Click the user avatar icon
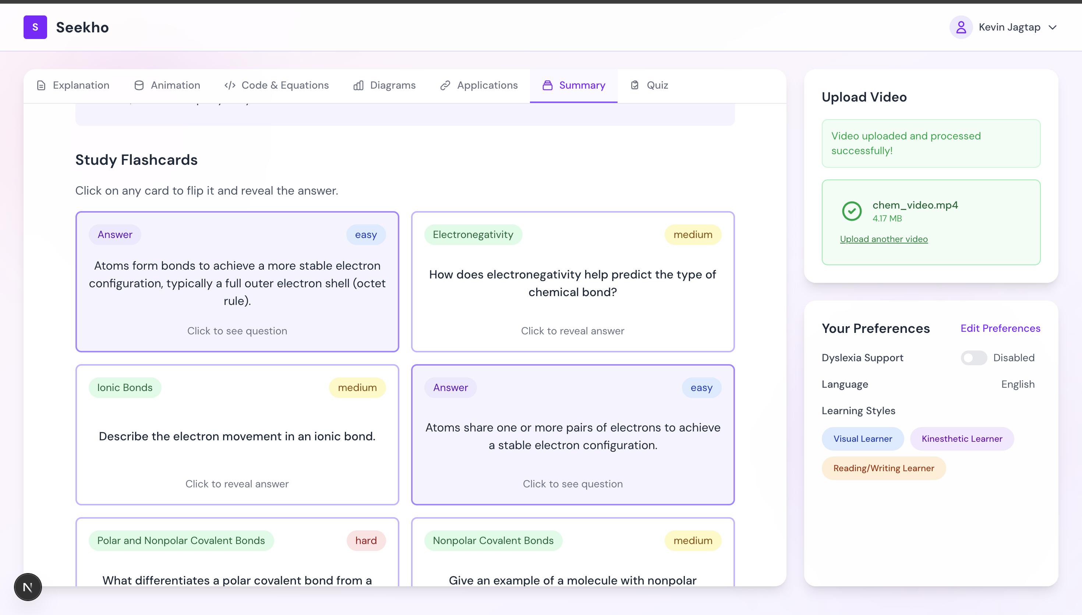Viewport: 1082px width, 615px height. 961,27
